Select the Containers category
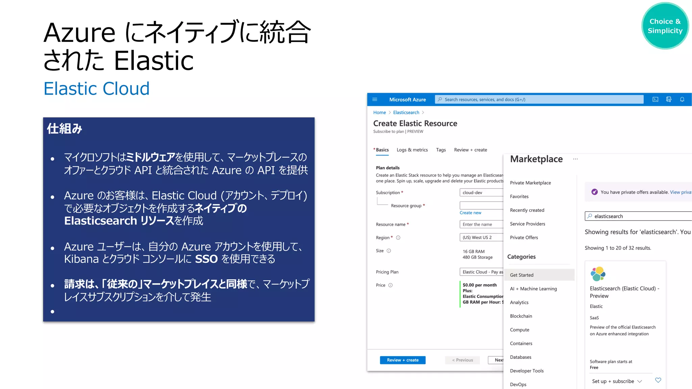The image size is (692, 389). (521, 343)
